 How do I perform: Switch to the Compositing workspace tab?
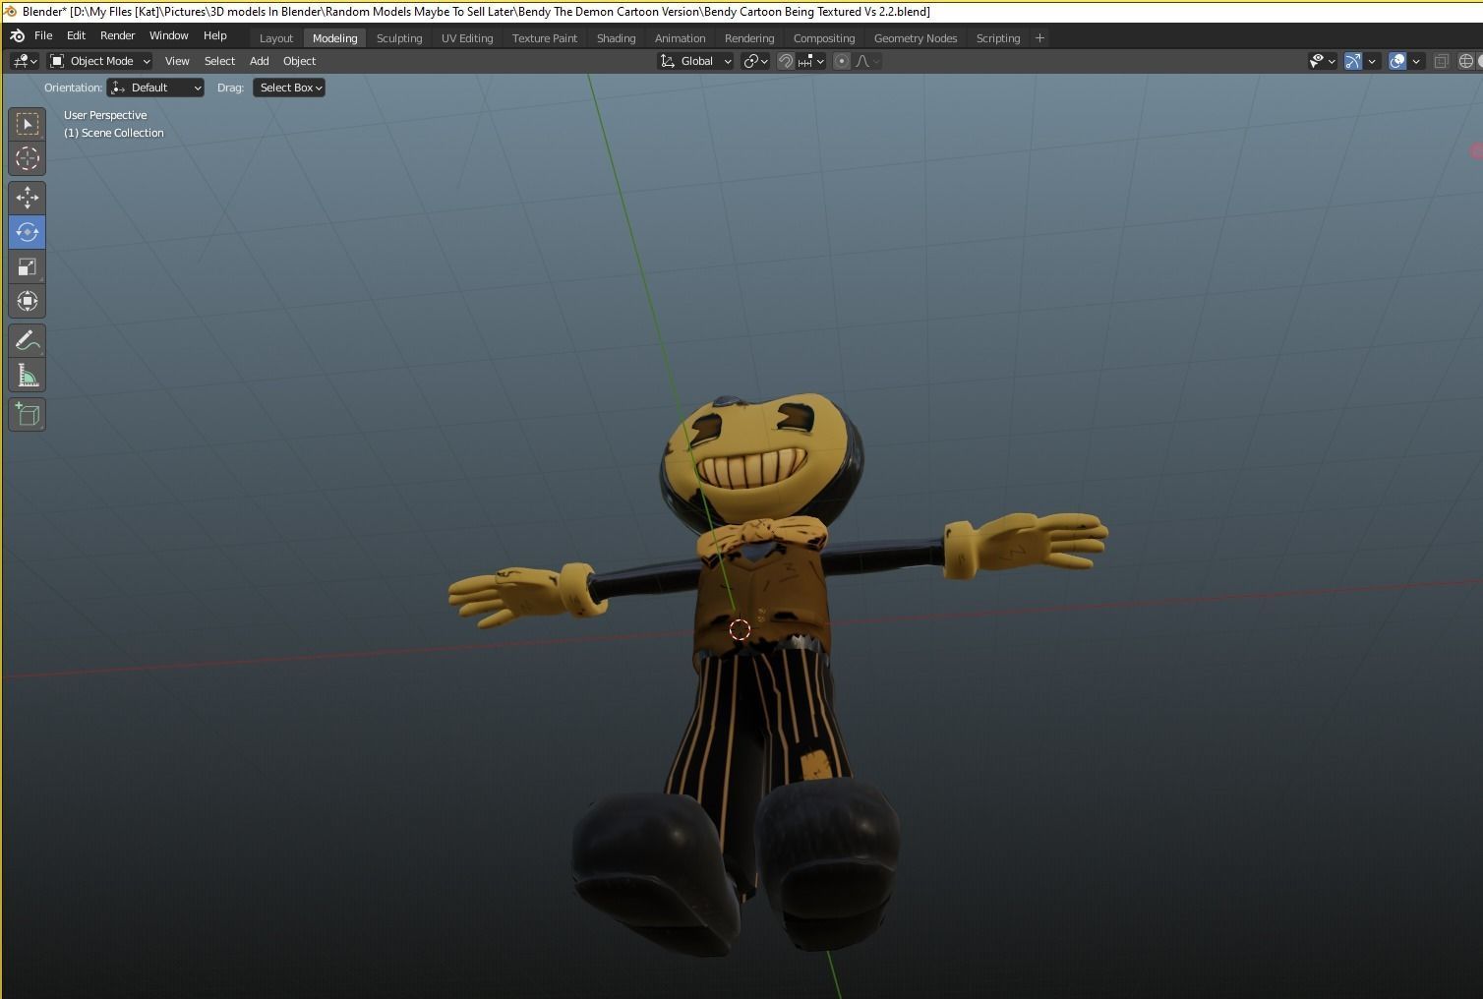824,38
